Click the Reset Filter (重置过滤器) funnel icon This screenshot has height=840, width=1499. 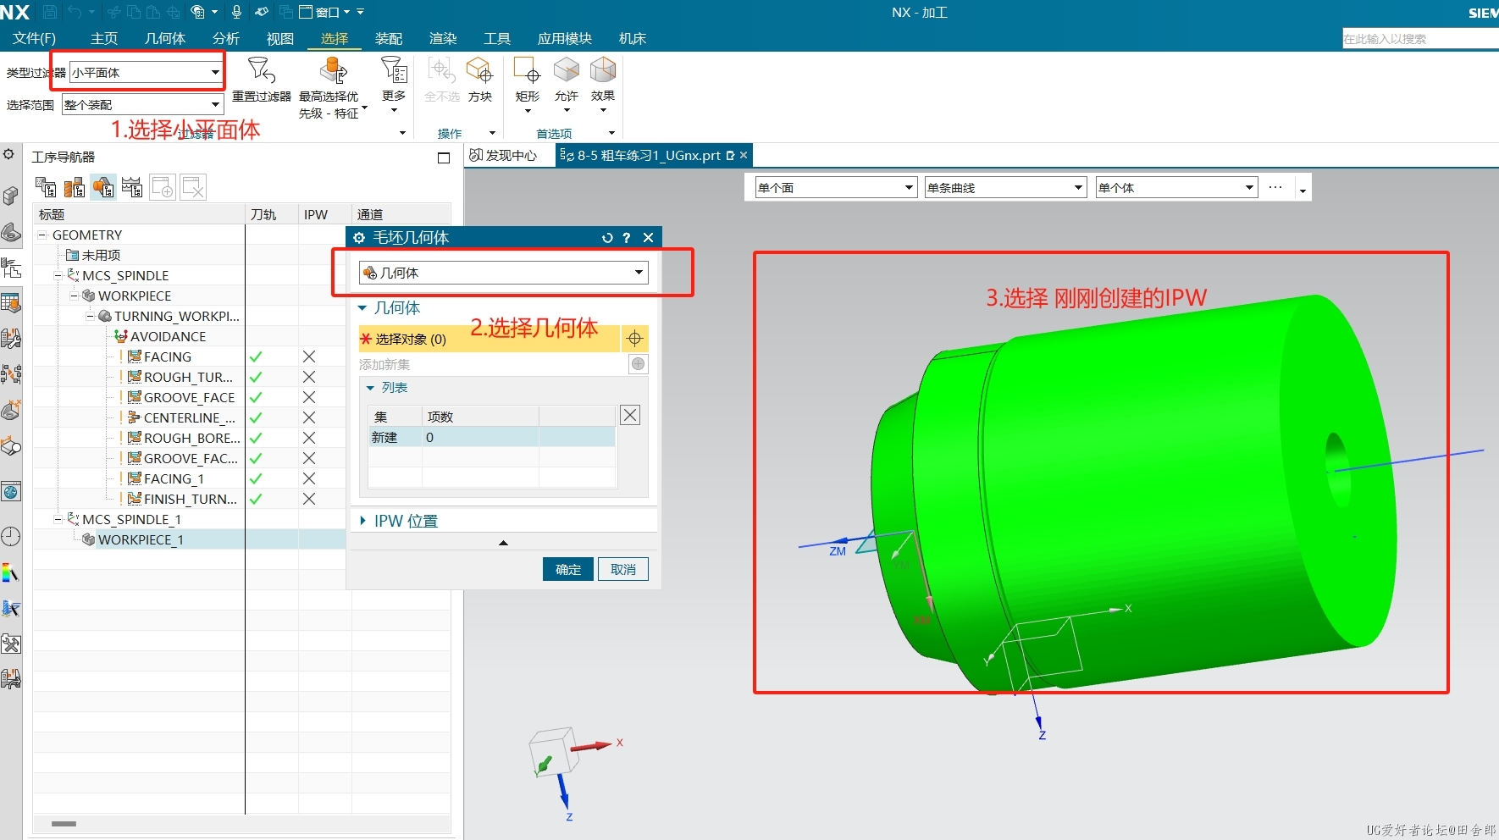tap(261, 70)
